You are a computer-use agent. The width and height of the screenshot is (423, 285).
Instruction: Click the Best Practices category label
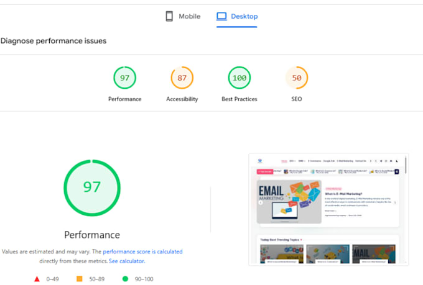[x=239, y=99]
